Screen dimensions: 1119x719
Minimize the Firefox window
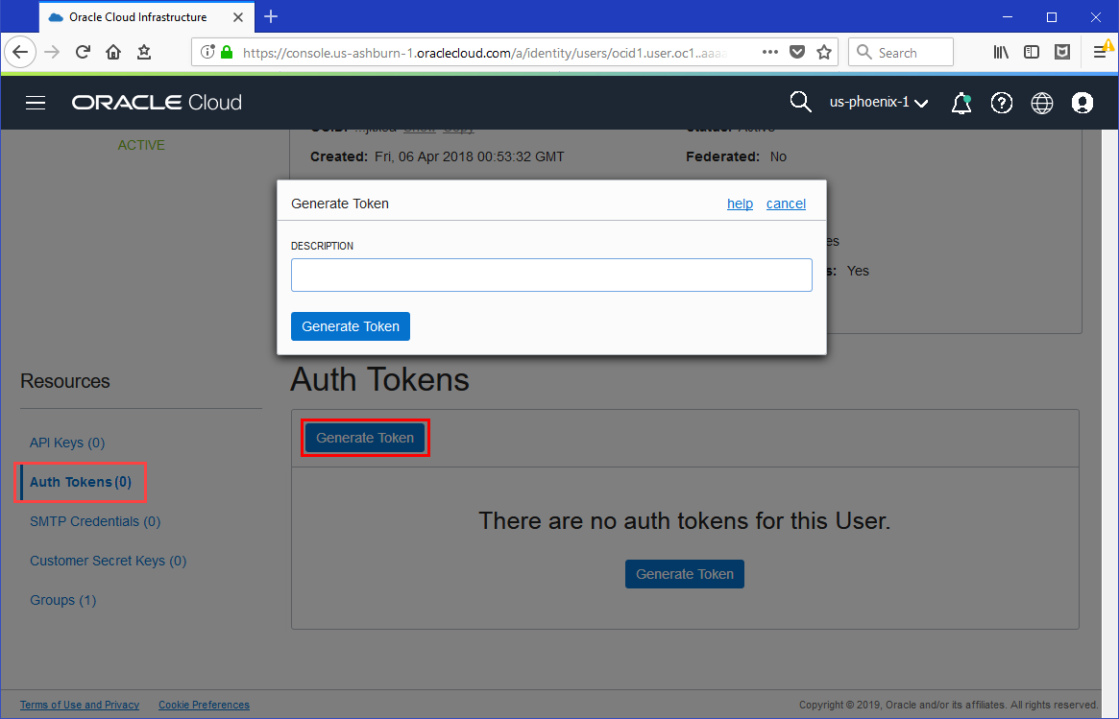(1008, 17)
